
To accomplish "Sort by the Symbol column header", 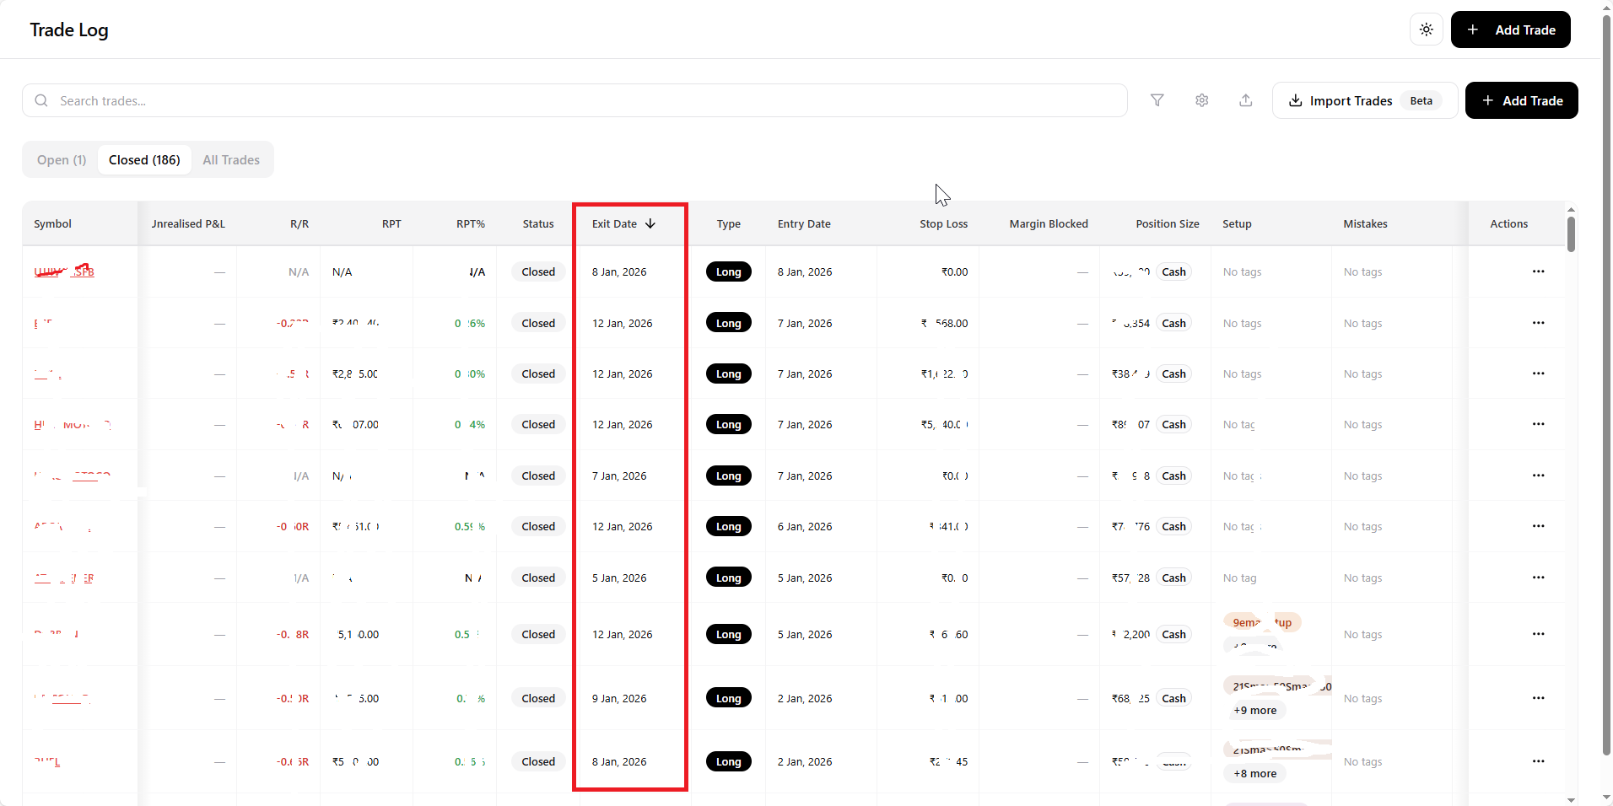I will [x=52, y=223].
